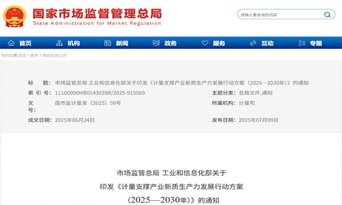Click the 政府信息公开 breadcrumb link
Image resolution: width=342 pixels, height=205 pixels.
(55, 56)
